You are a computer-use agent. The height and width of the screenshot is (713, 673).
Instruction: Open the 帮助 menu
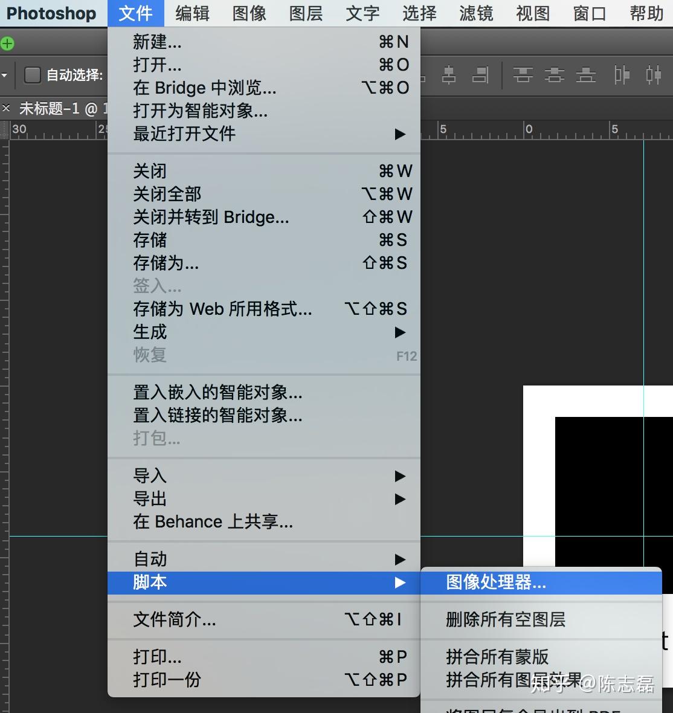coord(646,13)
